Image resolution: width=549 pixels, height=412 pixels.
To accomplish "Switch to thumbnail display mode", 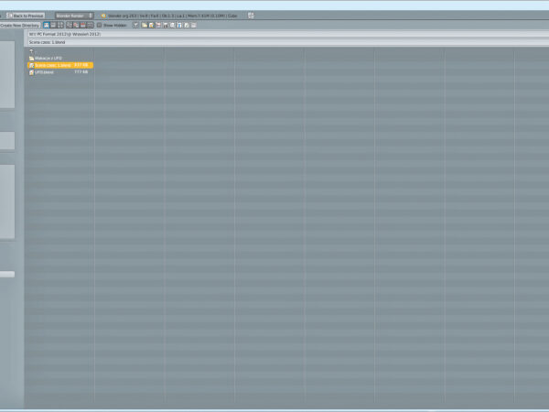I will point(59,26).
